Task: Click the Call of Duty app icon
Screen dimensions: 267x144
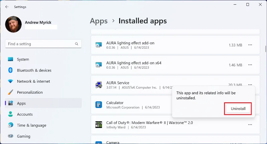Action: pos(98,125)
